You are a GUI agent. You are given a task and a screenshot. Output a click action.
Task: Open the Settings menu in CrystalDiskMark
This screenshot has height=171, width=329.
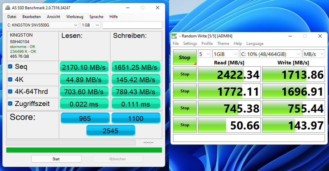(x=190, y=43)
